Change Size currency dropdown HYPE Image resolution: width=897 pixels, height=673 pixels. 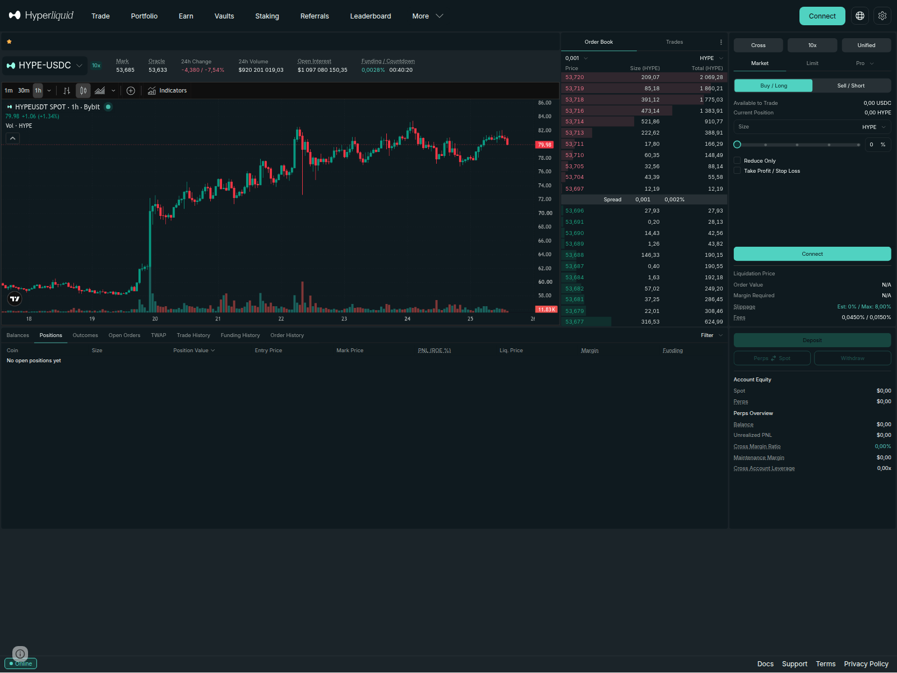point(874,127)
